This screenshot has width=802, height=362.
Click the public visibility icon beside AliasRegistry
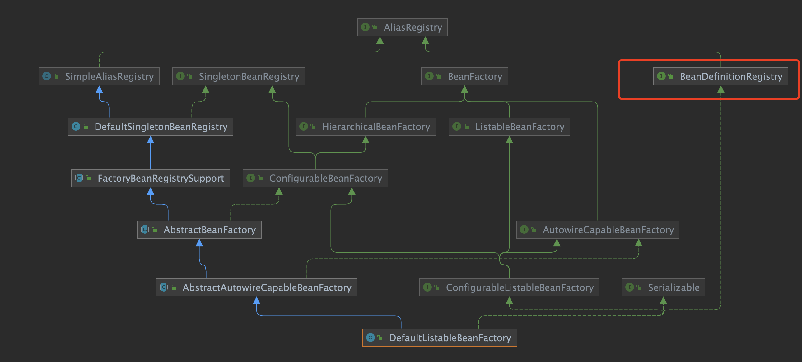pos(375,27)
